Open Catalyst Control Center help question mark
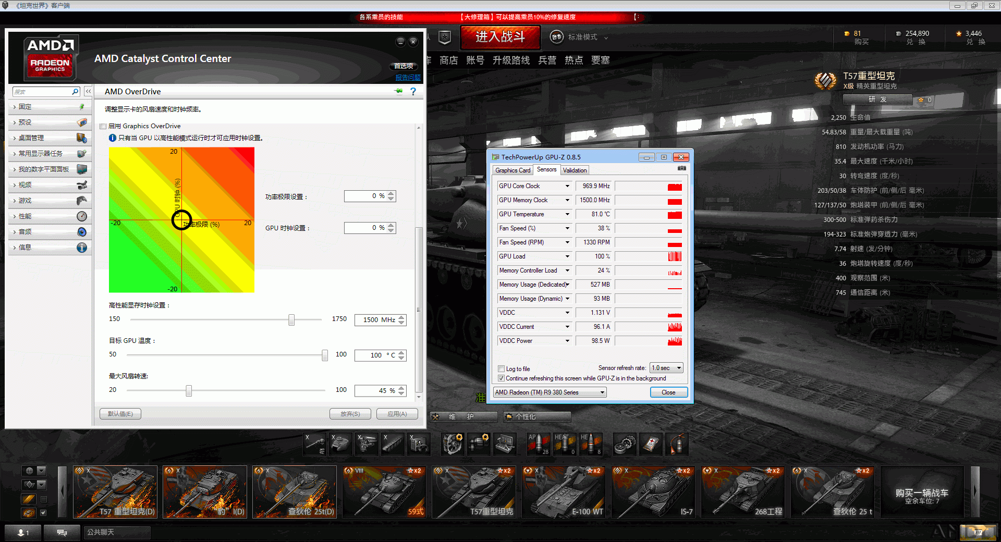The image size is (1001, 542). 413,91
